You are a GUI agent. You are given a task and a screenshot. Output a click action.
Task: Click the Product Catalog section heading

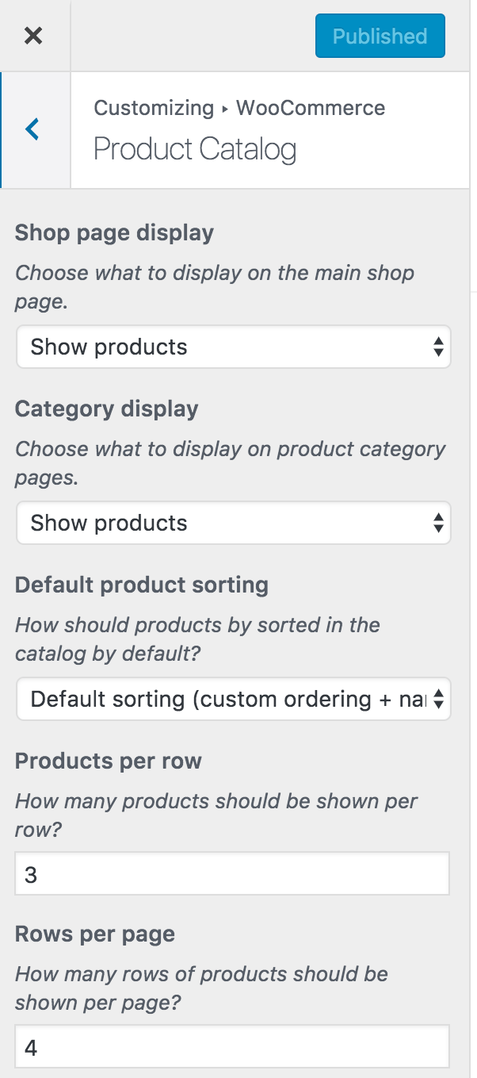click(x=195, y=149)
